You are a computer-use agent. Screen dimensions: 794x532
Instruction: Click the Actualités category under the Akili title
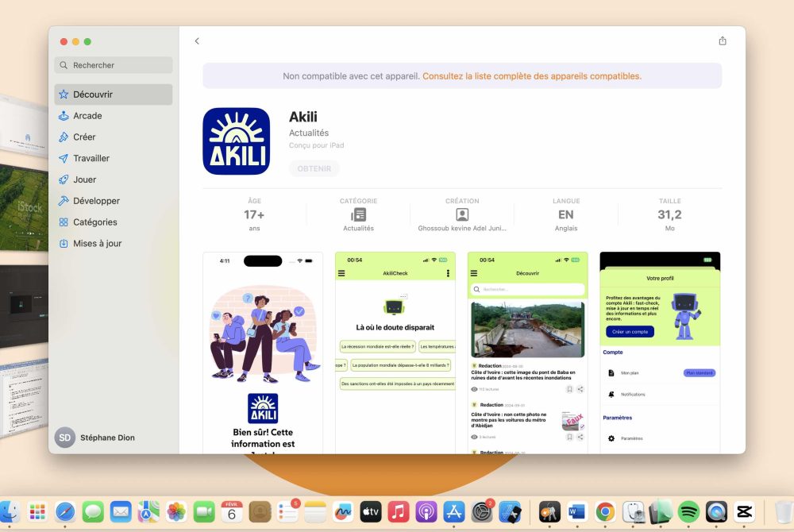(x=309, y=133)
